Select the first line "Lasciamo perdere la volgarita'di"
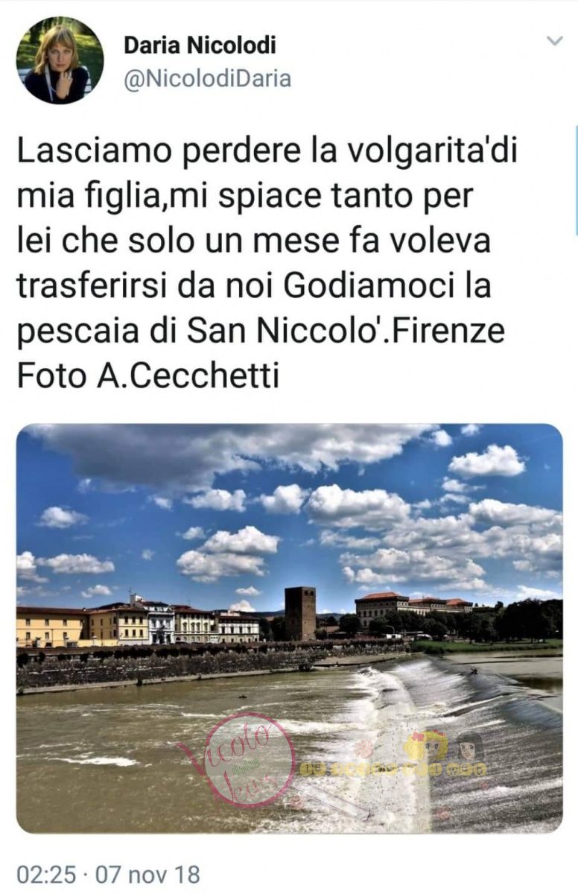Image resolution: width=578 pixels, height=894 pixels. pyautogui.click(x=267, y=153)
